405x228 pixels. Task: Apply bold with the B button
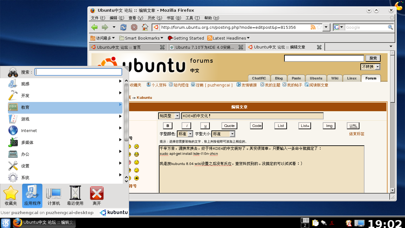click(x=168, y=126)
